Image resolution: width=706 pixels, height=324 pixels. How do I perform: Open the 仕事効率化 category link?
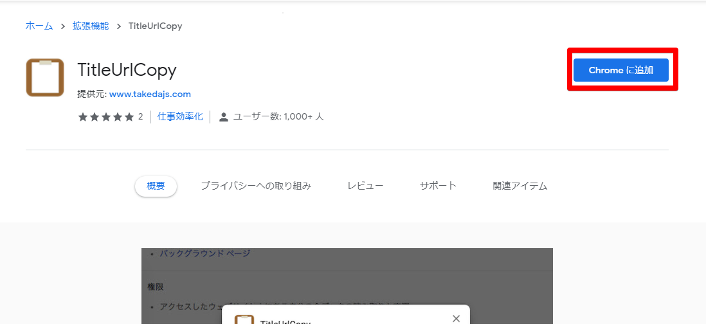[x=180, y=116]
